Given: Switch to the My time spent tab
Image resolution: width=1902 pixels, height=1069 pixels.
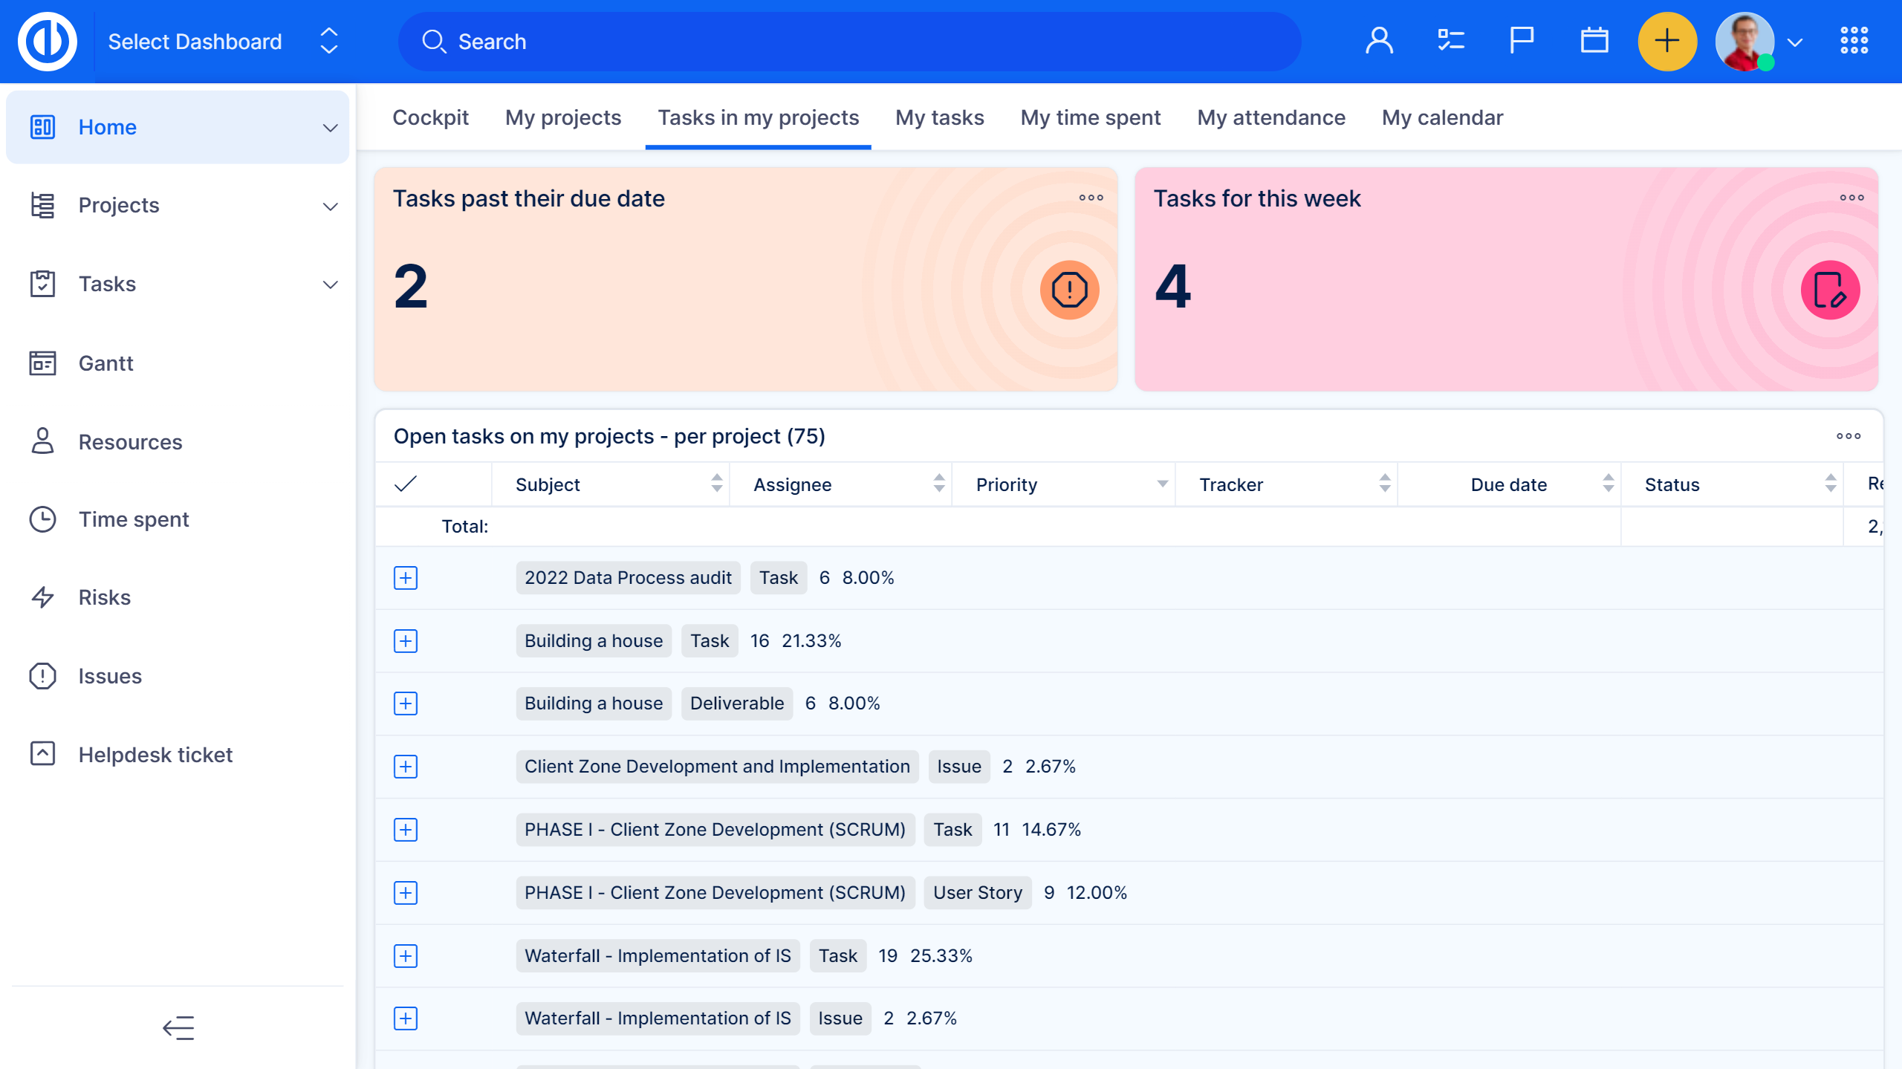Looking at the screenshot, I should coord(1090,117).
